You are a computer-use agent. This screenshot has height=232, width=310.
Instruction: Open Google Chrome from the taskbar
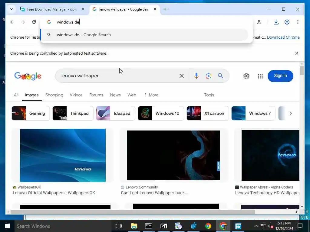pos(208,226)
